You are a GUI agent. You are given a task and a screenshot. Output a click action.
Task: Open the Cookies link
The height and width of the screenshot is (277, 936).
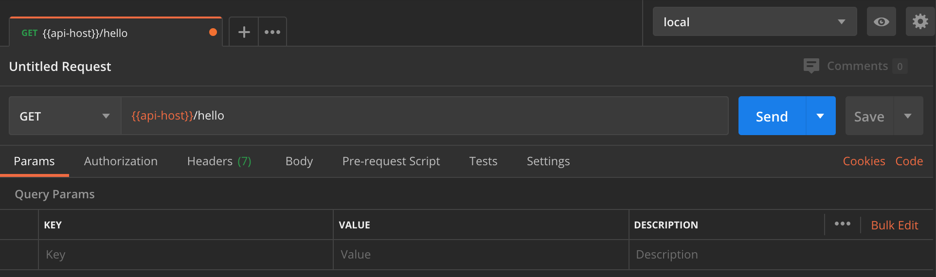point(864,161)
